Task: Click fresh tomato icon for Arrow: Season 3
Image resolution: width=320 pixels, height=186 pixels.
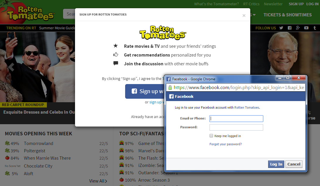Action: pyautogui.click(x=122, y=180)
